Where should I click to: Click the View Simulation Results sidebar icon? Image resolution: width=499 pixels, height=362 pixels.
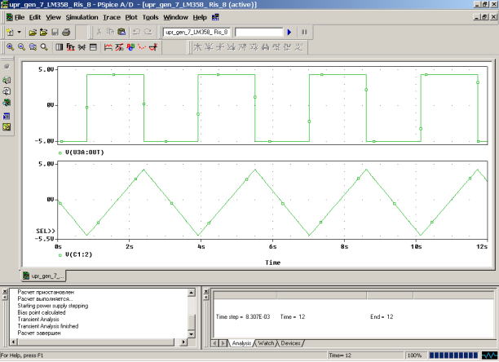[x=7, y=80]
